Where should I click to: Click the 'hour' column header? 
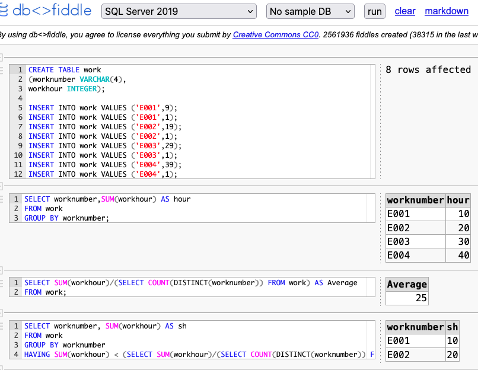(x=458, y=200)
